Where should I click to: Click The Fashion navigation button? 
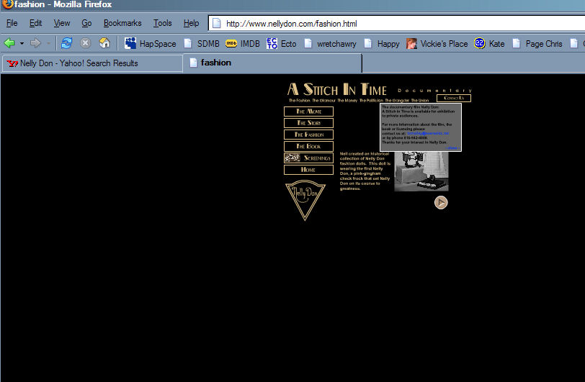pos(308,135)
